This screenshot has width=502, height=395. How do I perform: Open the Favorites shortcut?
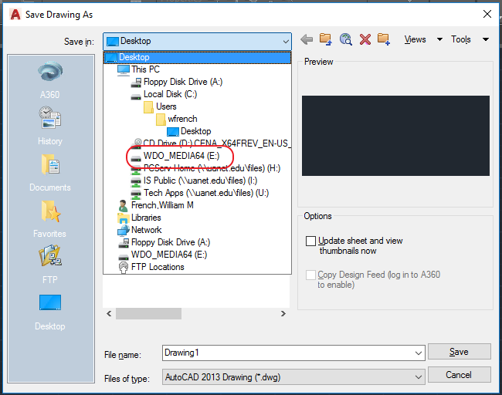point(50,219)
